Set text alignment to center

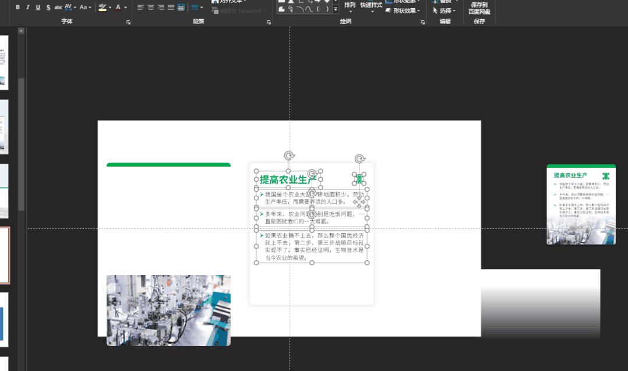tap(150, 8)
